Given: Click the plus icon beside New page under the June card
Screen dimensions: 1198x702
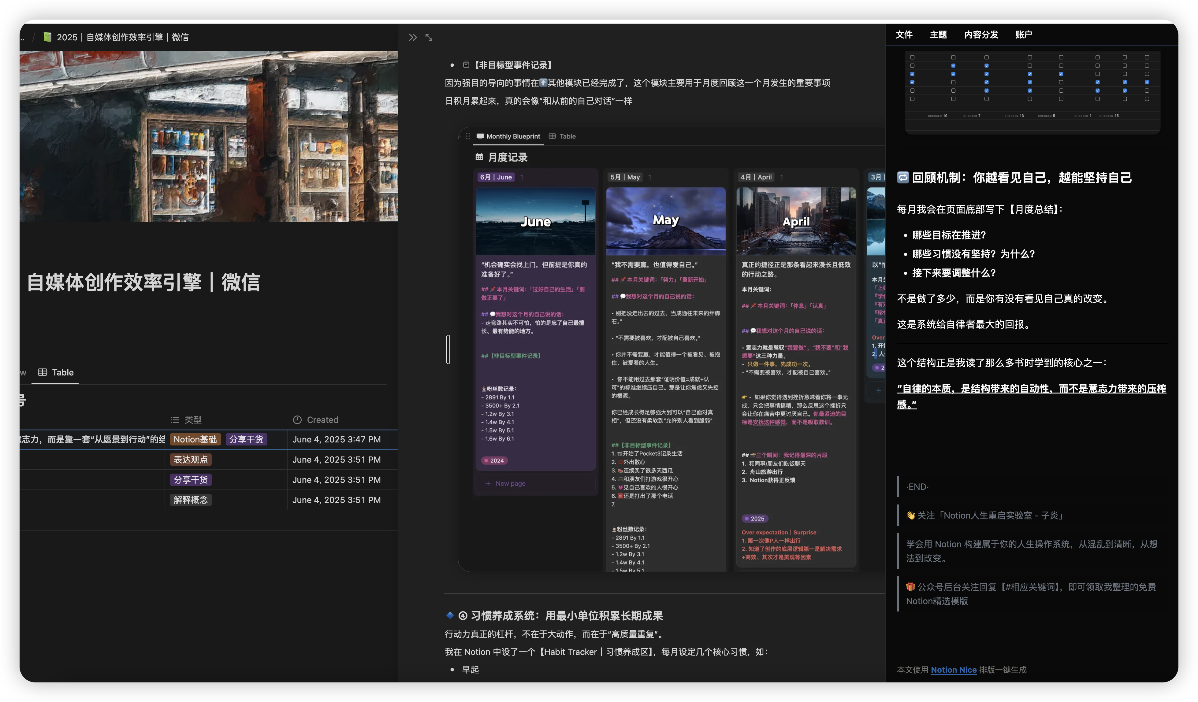Looking at the screenshot, I should click(x=488, y=483).
